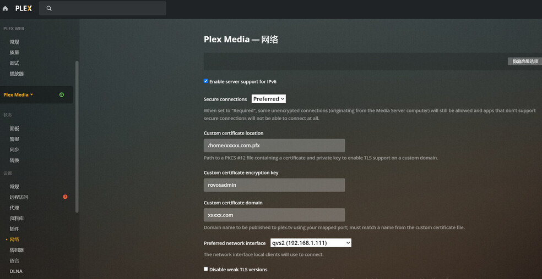The width and height of the screenshot is (542, 279).
Task: Click the search magnifier icon
Action: click(x=49, y=8)
